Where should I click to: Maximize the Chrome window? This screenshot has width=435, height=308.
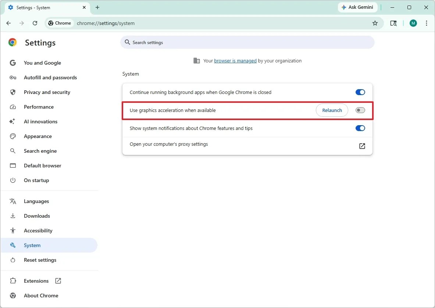point(409,7)
